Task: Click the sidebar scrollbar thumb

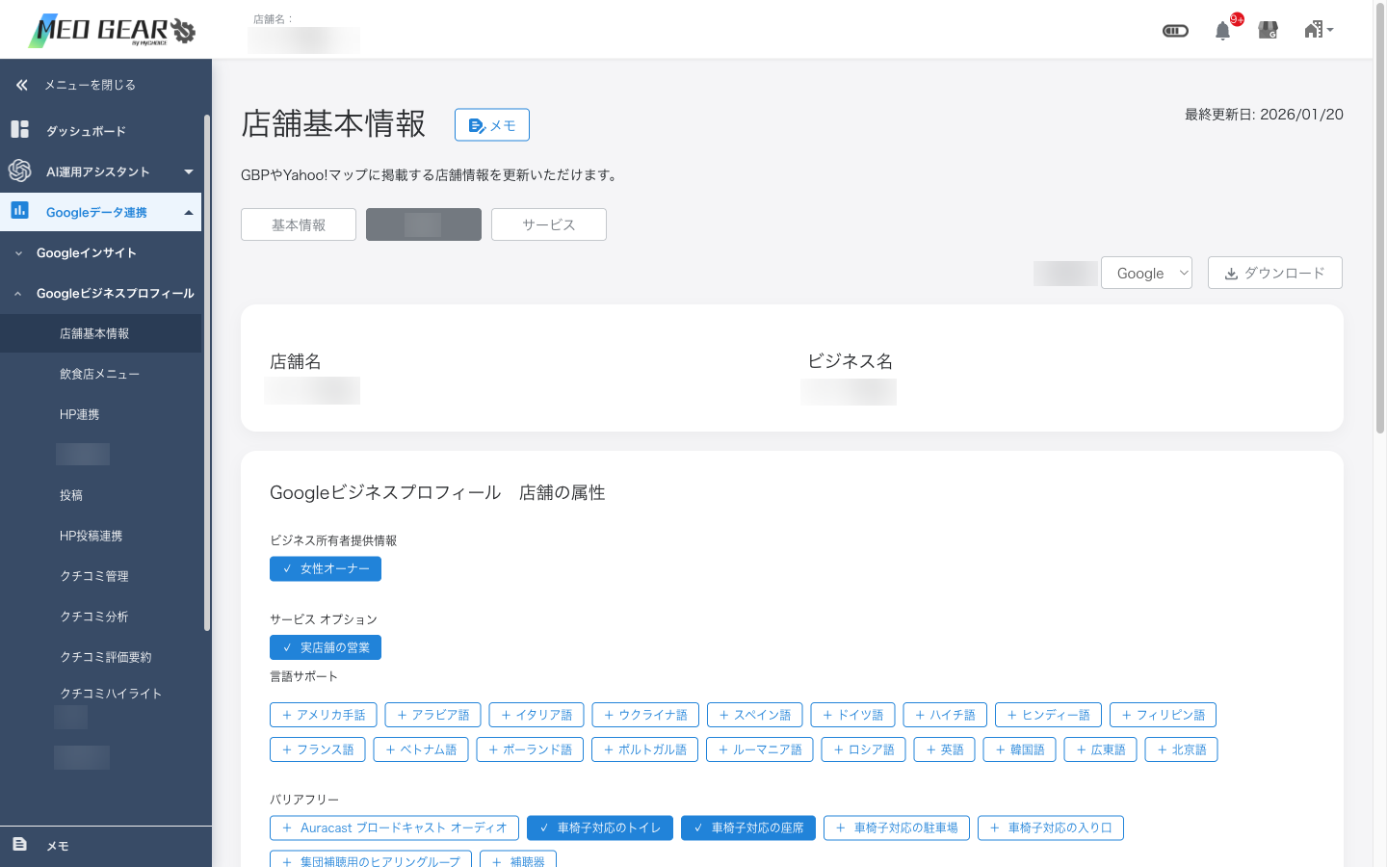Action: [x=206, y=374]
